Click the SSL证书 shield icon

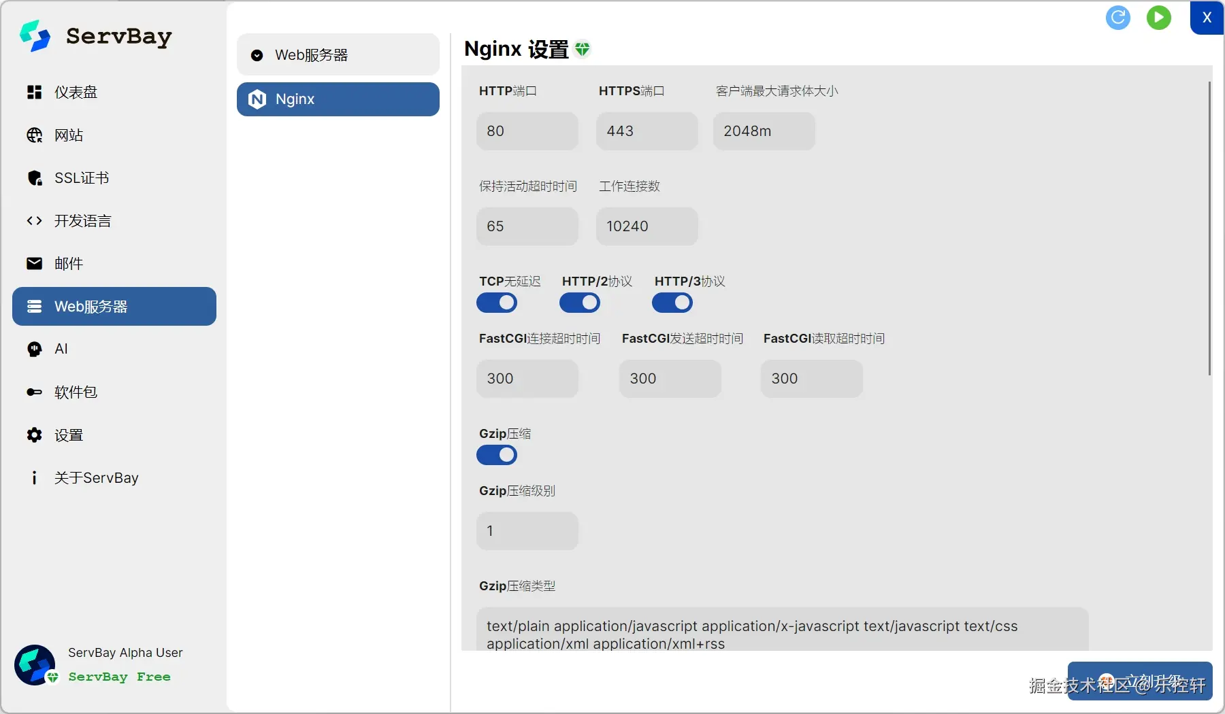point(34,178)
